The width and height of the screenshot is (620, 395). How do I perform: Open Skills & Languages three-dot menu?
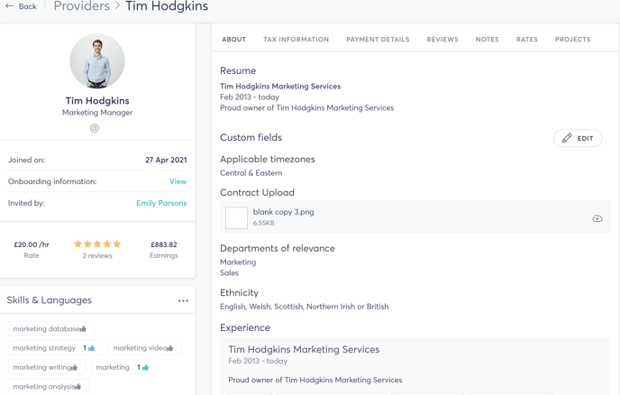(183, 301)
